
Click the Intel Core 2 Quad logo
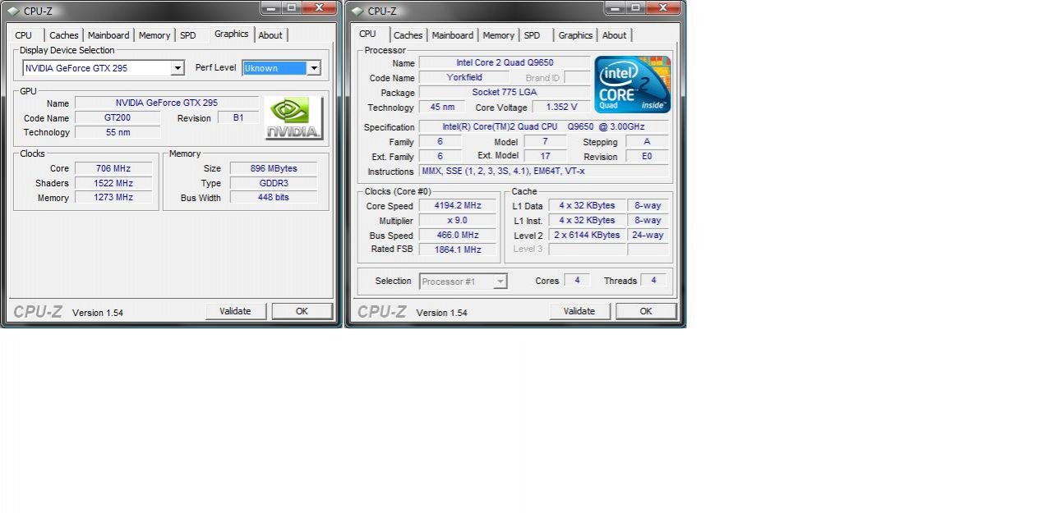click(x=632, y=85)
